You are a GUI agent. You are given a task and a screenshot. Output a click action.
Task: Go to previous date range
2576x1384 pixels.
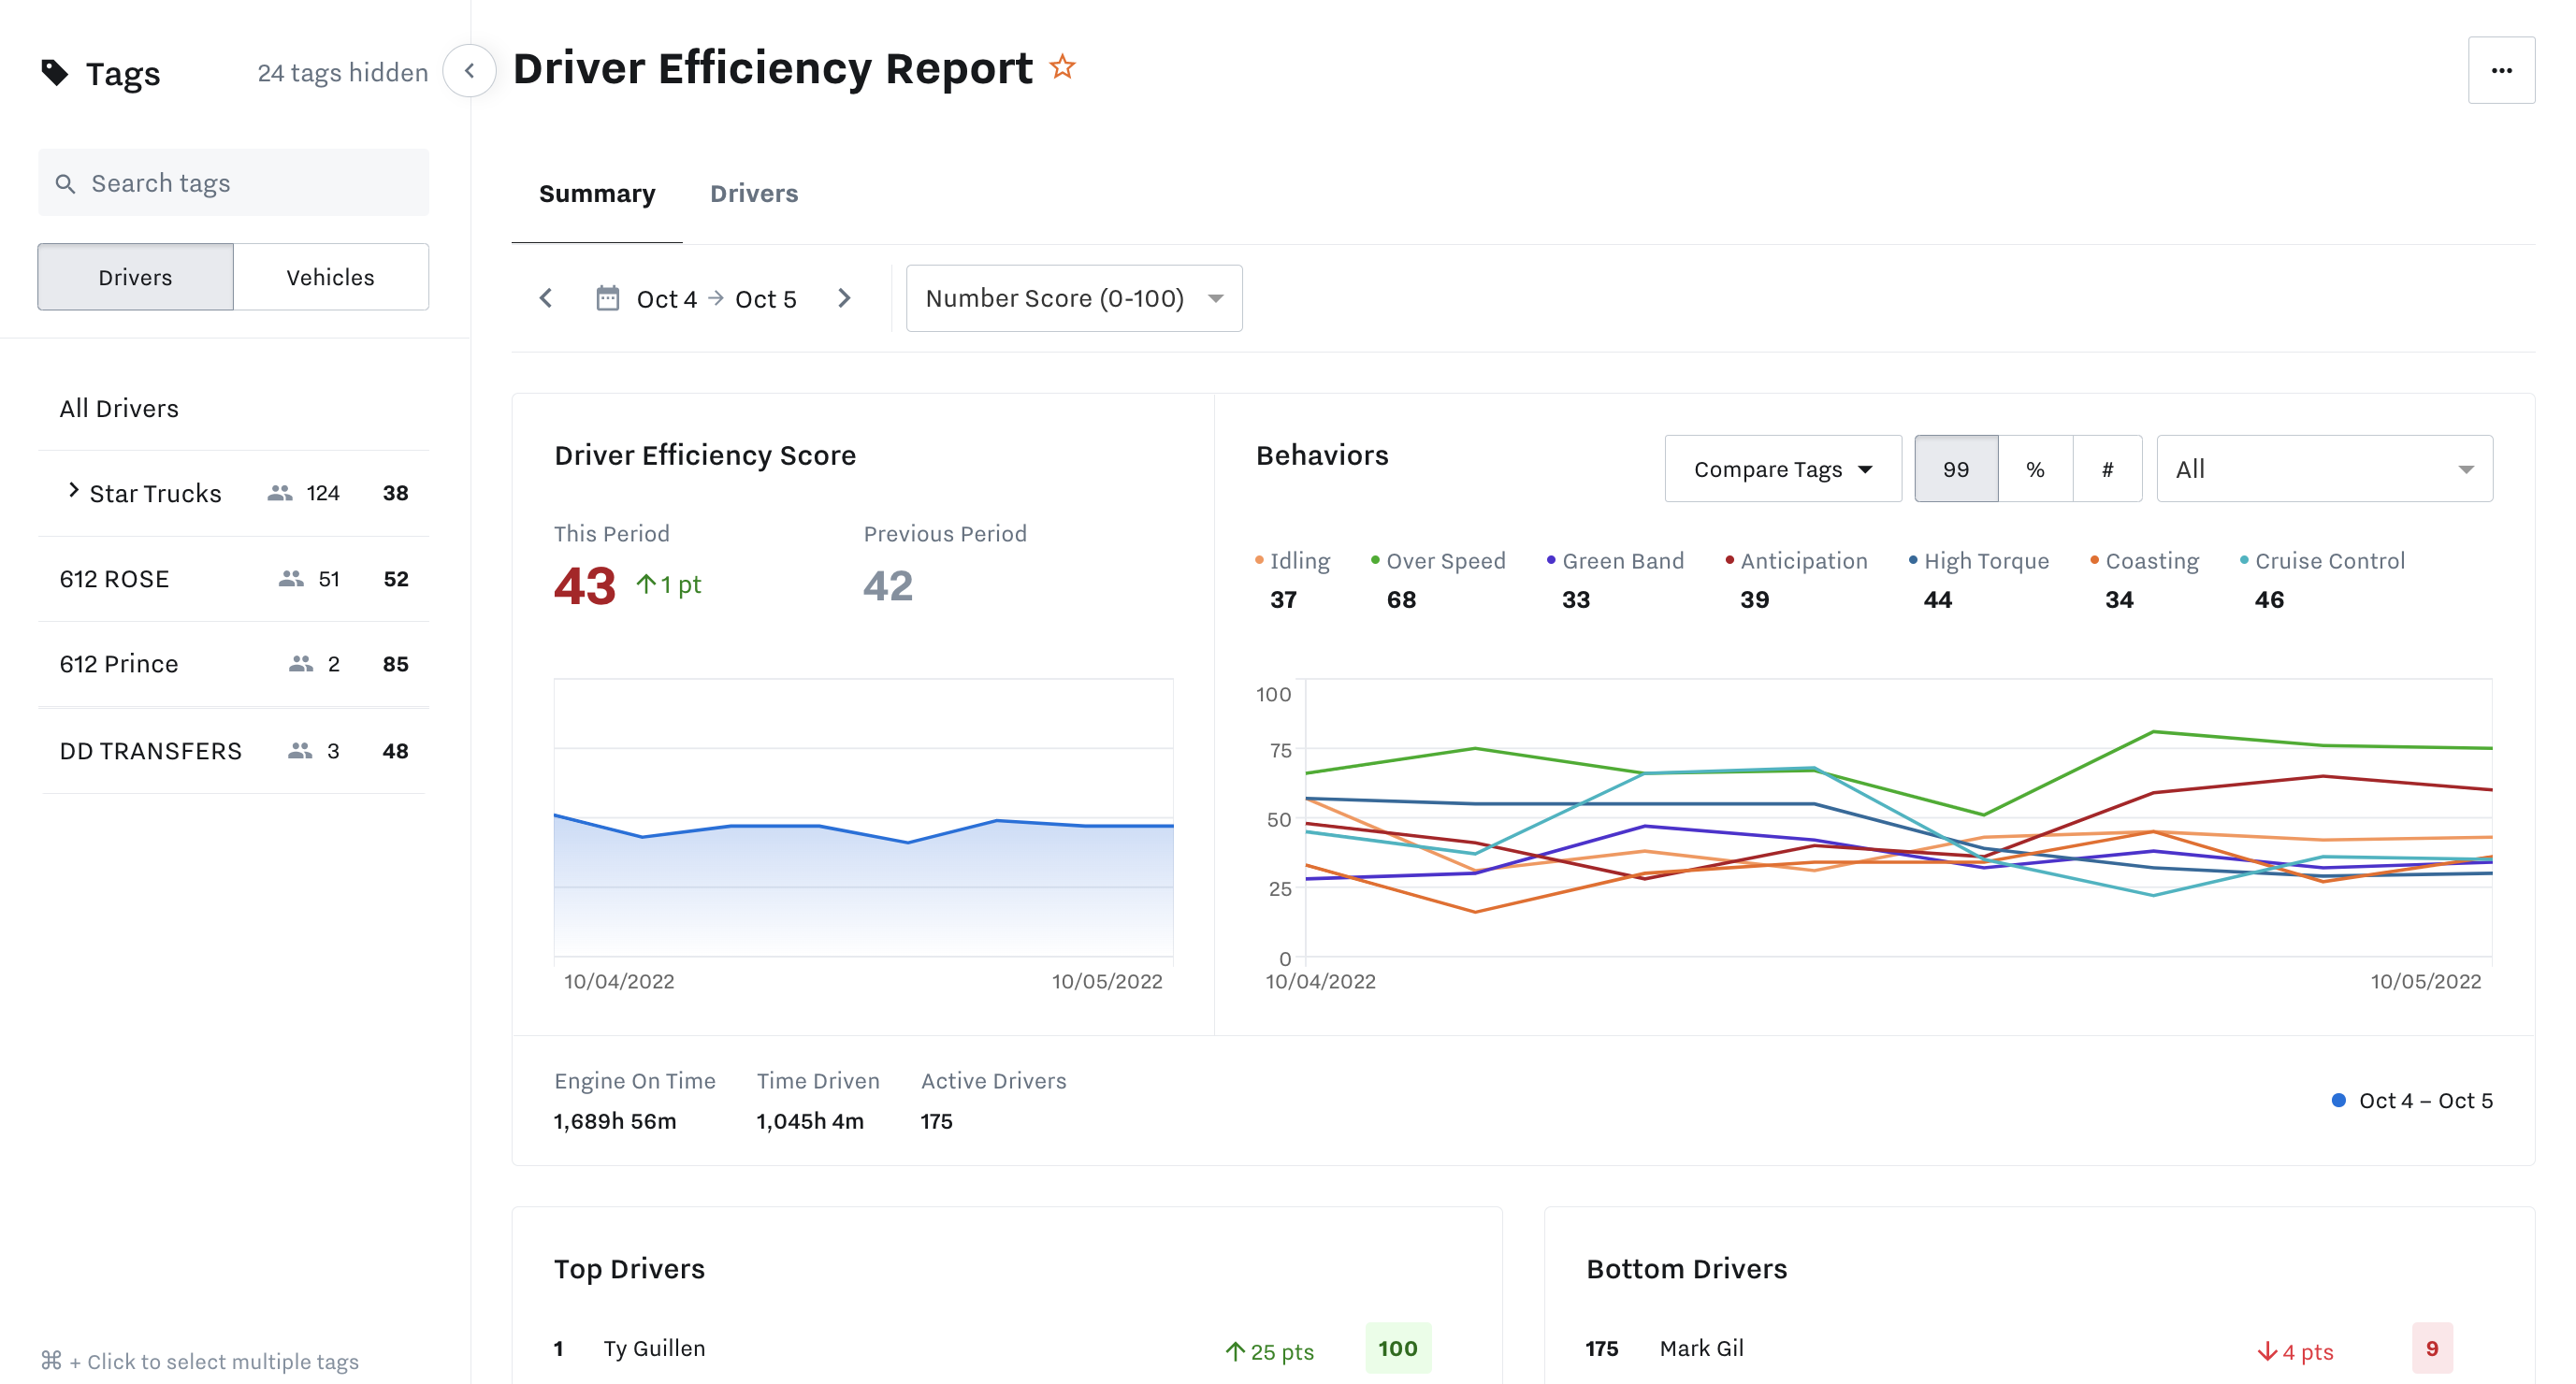click(546, 298)
